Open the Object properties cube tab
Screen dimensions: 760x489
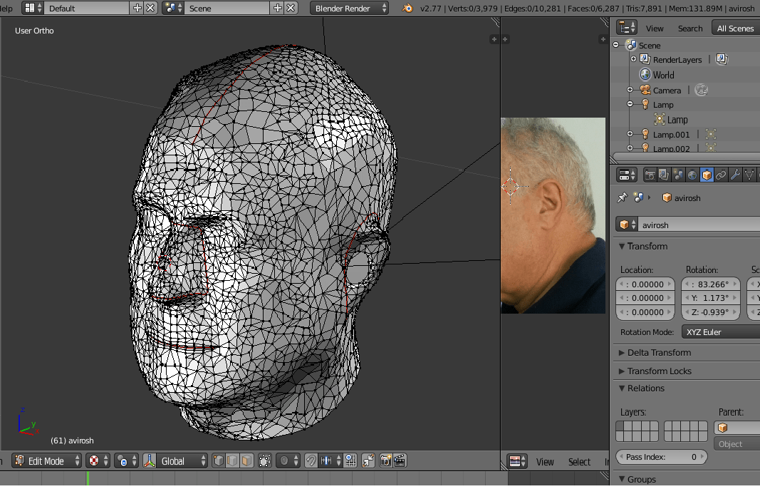point(707,175)
